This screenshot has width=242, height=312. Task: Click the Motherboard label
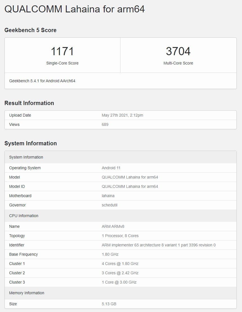[20, 196]
